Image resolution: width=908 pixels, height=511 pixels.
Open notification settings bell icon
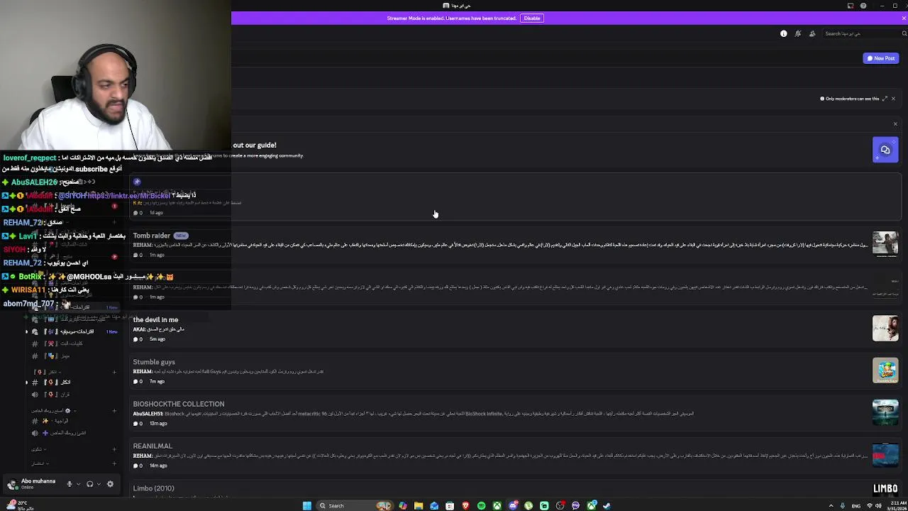coord(797,33)
